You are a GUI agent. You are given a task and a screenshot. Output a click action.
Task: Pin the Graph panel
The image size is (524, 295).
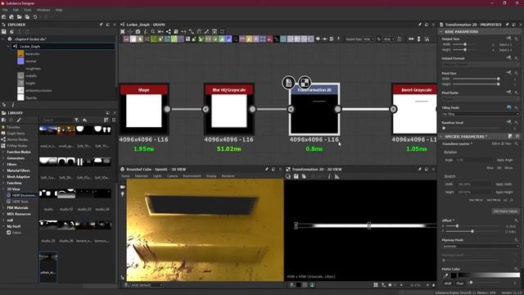tap(420, 25)
